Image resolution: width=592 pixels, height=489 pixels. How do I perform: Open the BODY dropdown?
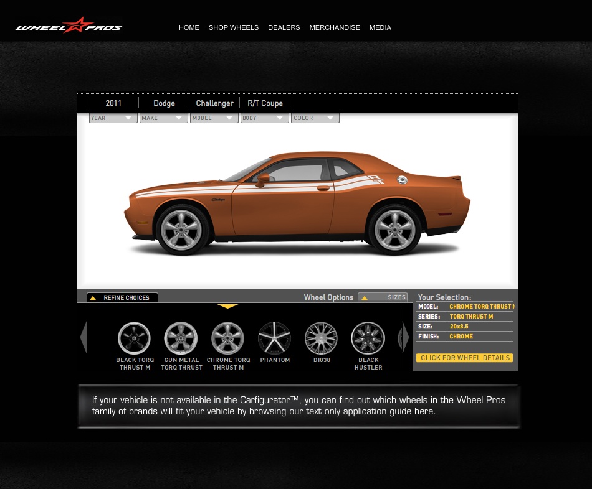point(265,118)
